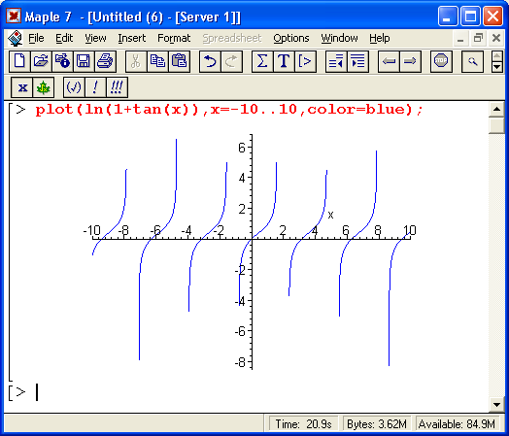
Task: Undo the last action with the curved arrow
Action: pyautogui.click(x=210, y=61)
